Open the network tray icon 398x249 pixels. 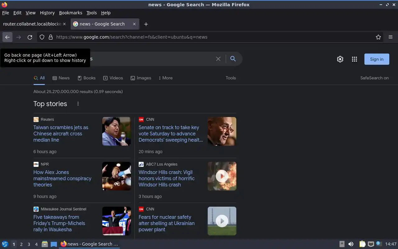click(x=371, y=244)
